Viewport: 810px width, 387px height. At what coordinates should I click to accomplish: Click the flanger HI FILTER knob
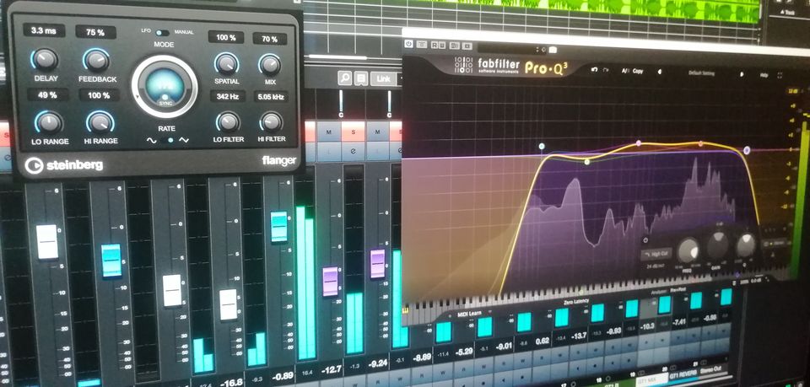pyautogui.click(x=270, y=121)
